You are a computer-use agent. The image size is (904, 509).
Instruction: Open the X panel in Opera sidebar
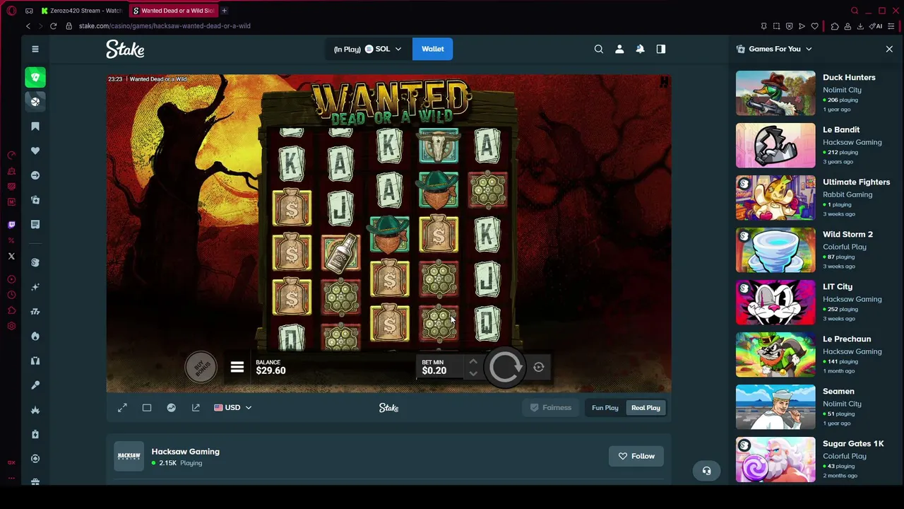pos(11,256)
